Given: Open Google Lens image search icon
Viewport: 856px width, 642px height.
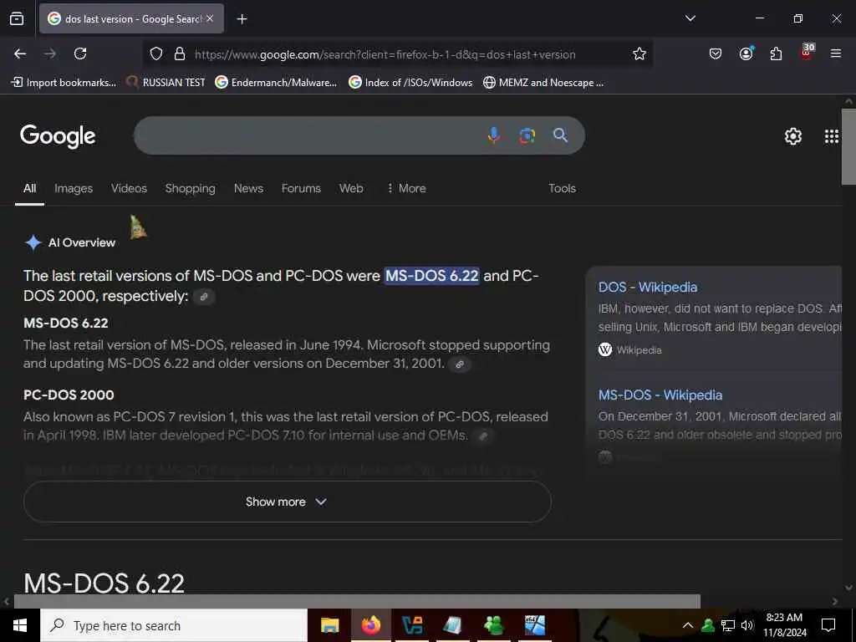Looking at the screenshot, I should 527,135.
